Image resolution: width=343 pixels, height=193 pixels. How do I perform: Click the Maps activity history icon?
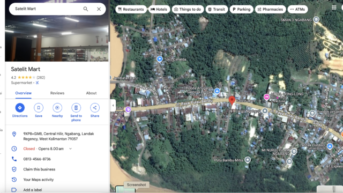click(14, 180)
